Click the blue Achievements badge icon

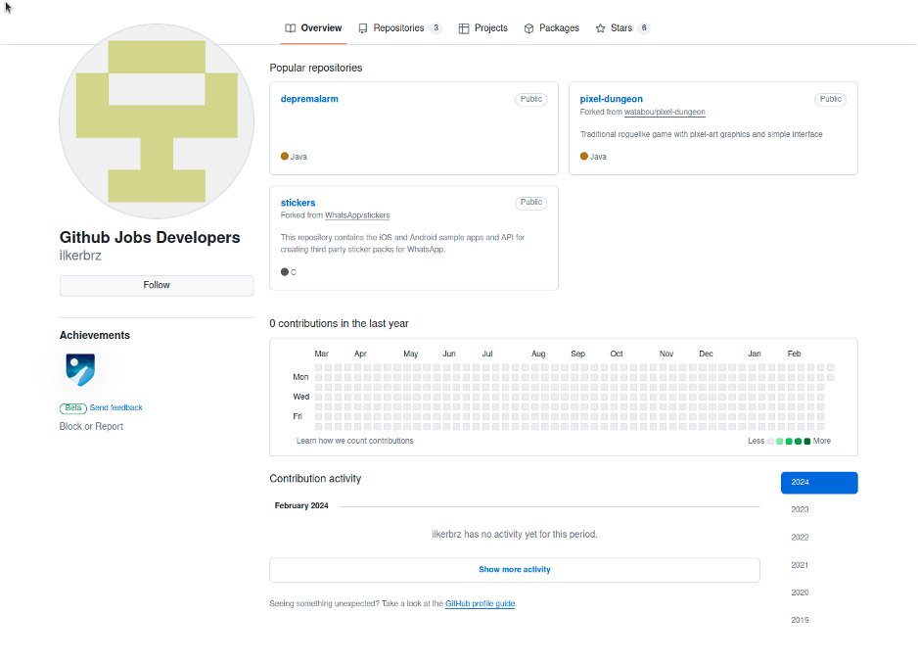pos(80,370)
